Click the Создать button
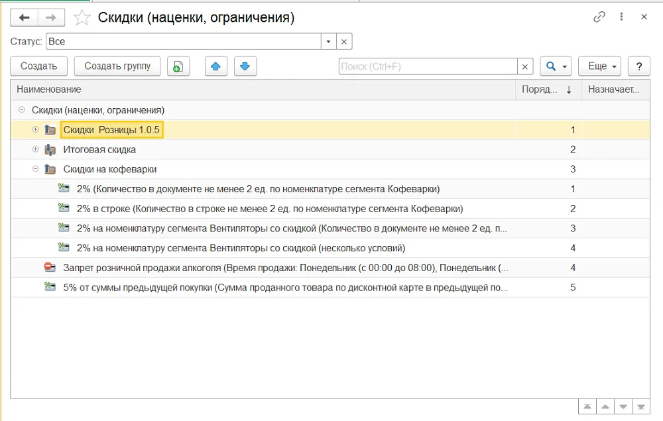Screen dimensions: 663x421 point(39,66)
